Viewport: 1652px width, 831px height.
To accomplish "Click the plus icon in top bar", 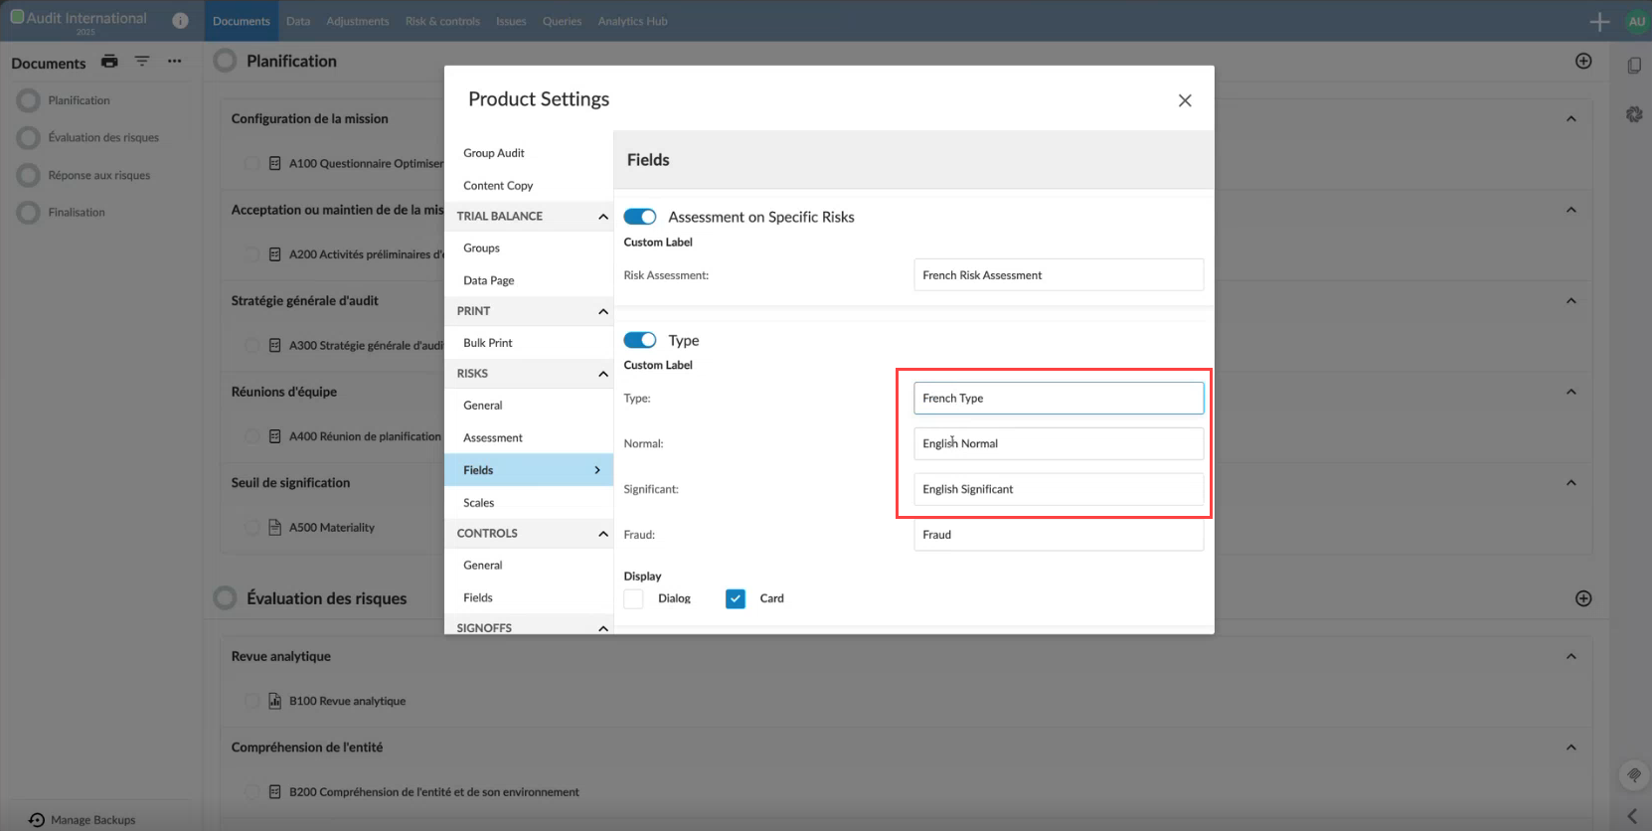I will [1599, 22].
